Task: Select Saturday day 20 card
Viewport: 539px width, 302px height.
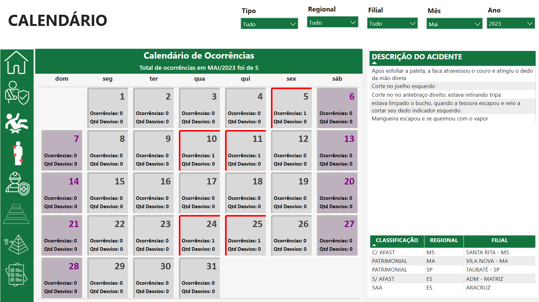Action: pyautogui.click(x=337, y=193)
